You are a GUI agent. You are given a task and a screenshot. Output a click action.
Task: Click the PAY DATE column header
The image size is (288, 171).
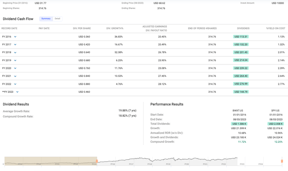[x=44, y=28]
